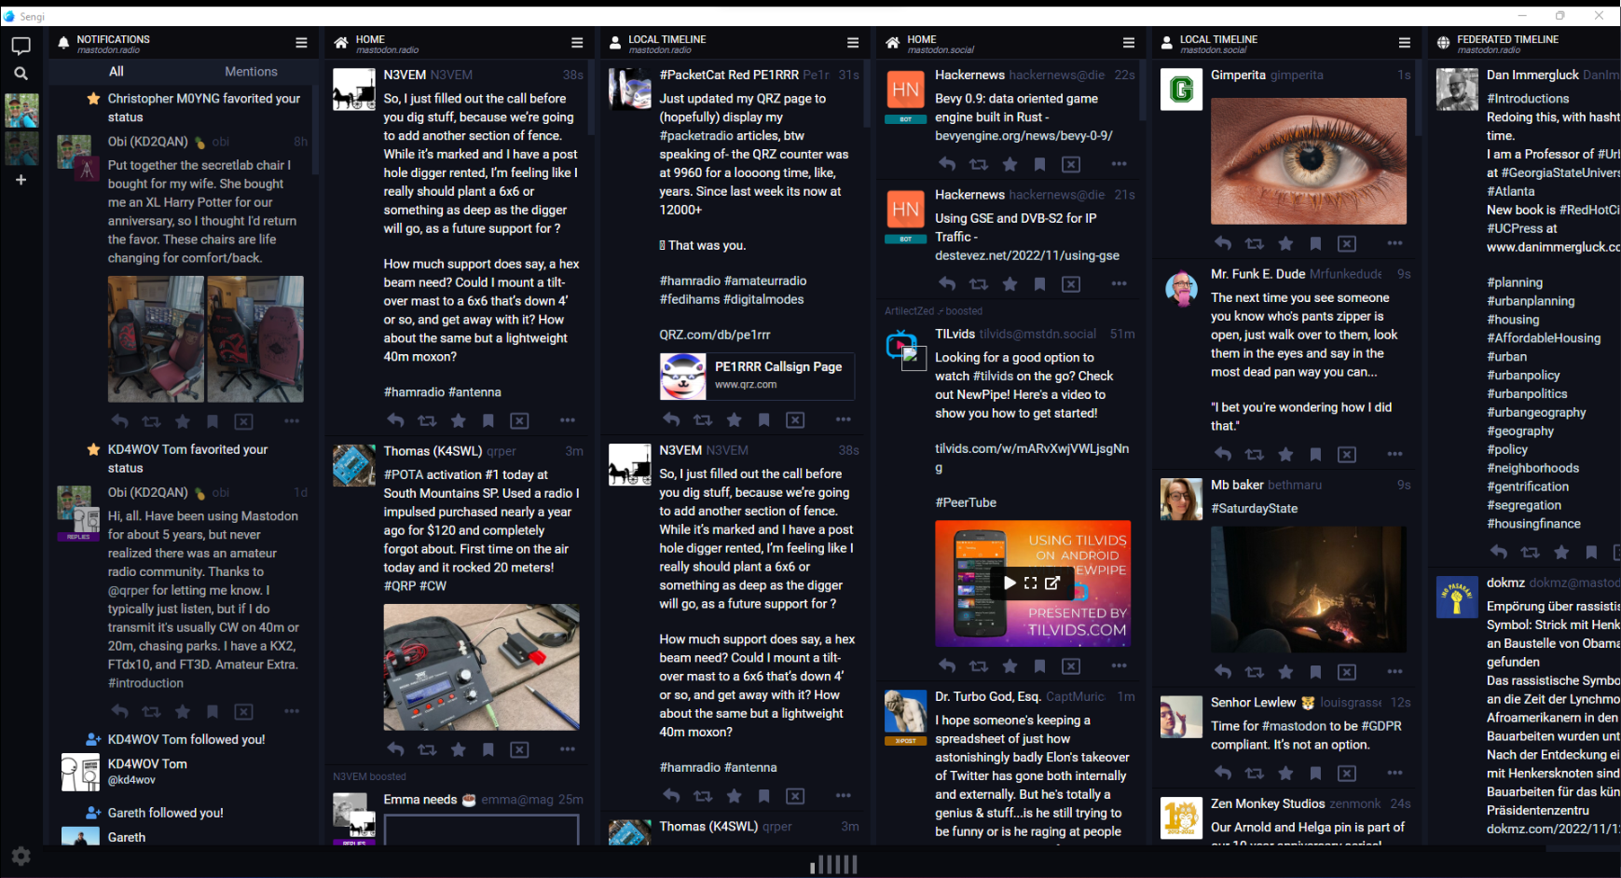Bookmark the PacketCat Red QRZ post
Screen dimensions: 1621x878
[x=764, y=420]
